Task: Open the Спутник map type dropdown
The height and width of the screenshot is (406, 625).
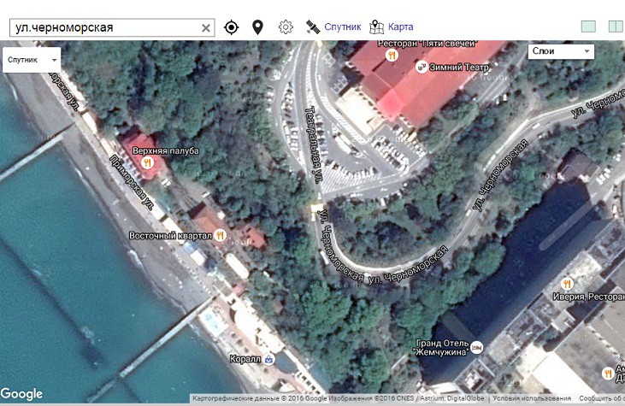Action: pos(32,60)
